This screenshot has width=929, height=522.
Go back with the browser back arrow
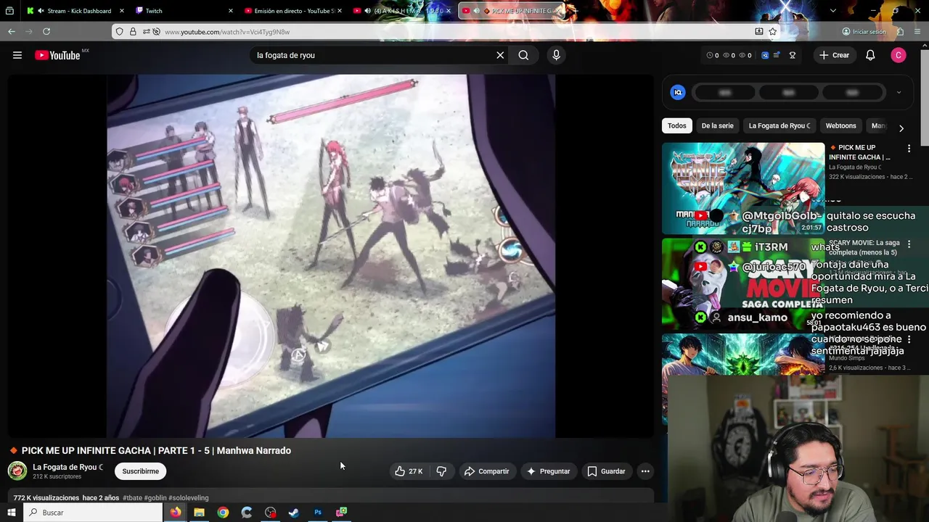point(12,31)
